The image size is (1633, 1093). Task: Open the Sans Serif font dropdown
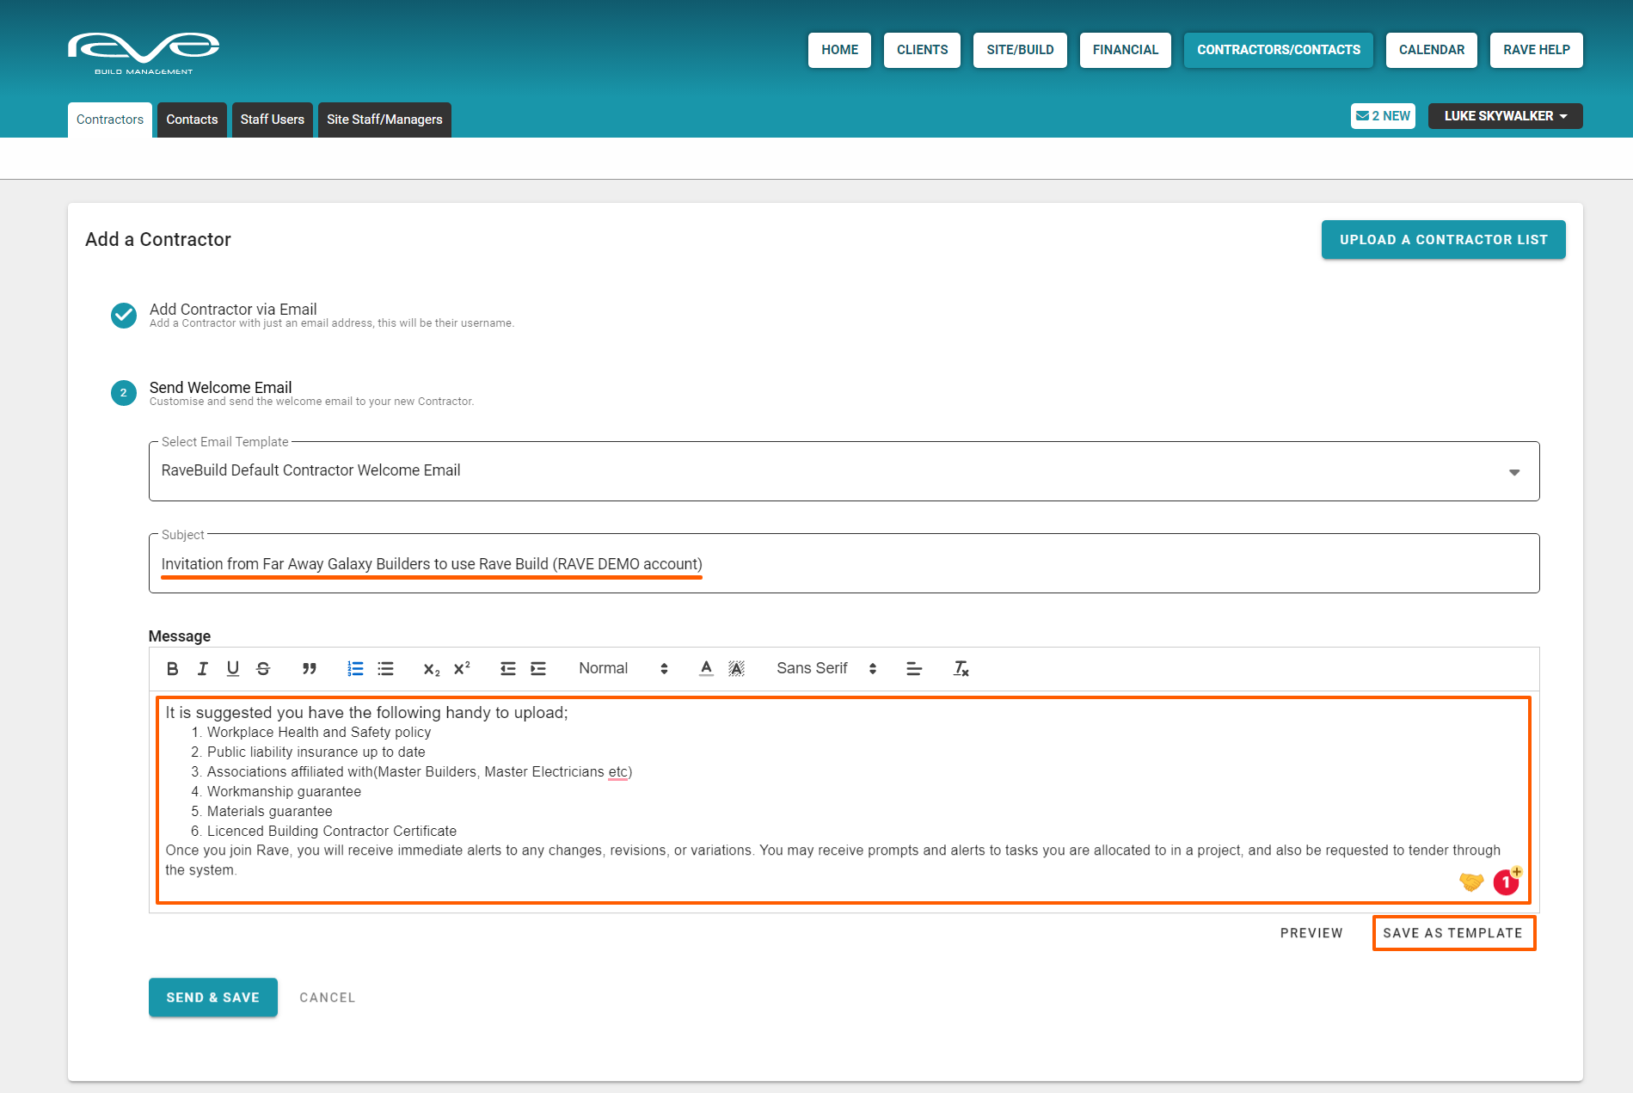pyautogui.click(x=826, y=669)
